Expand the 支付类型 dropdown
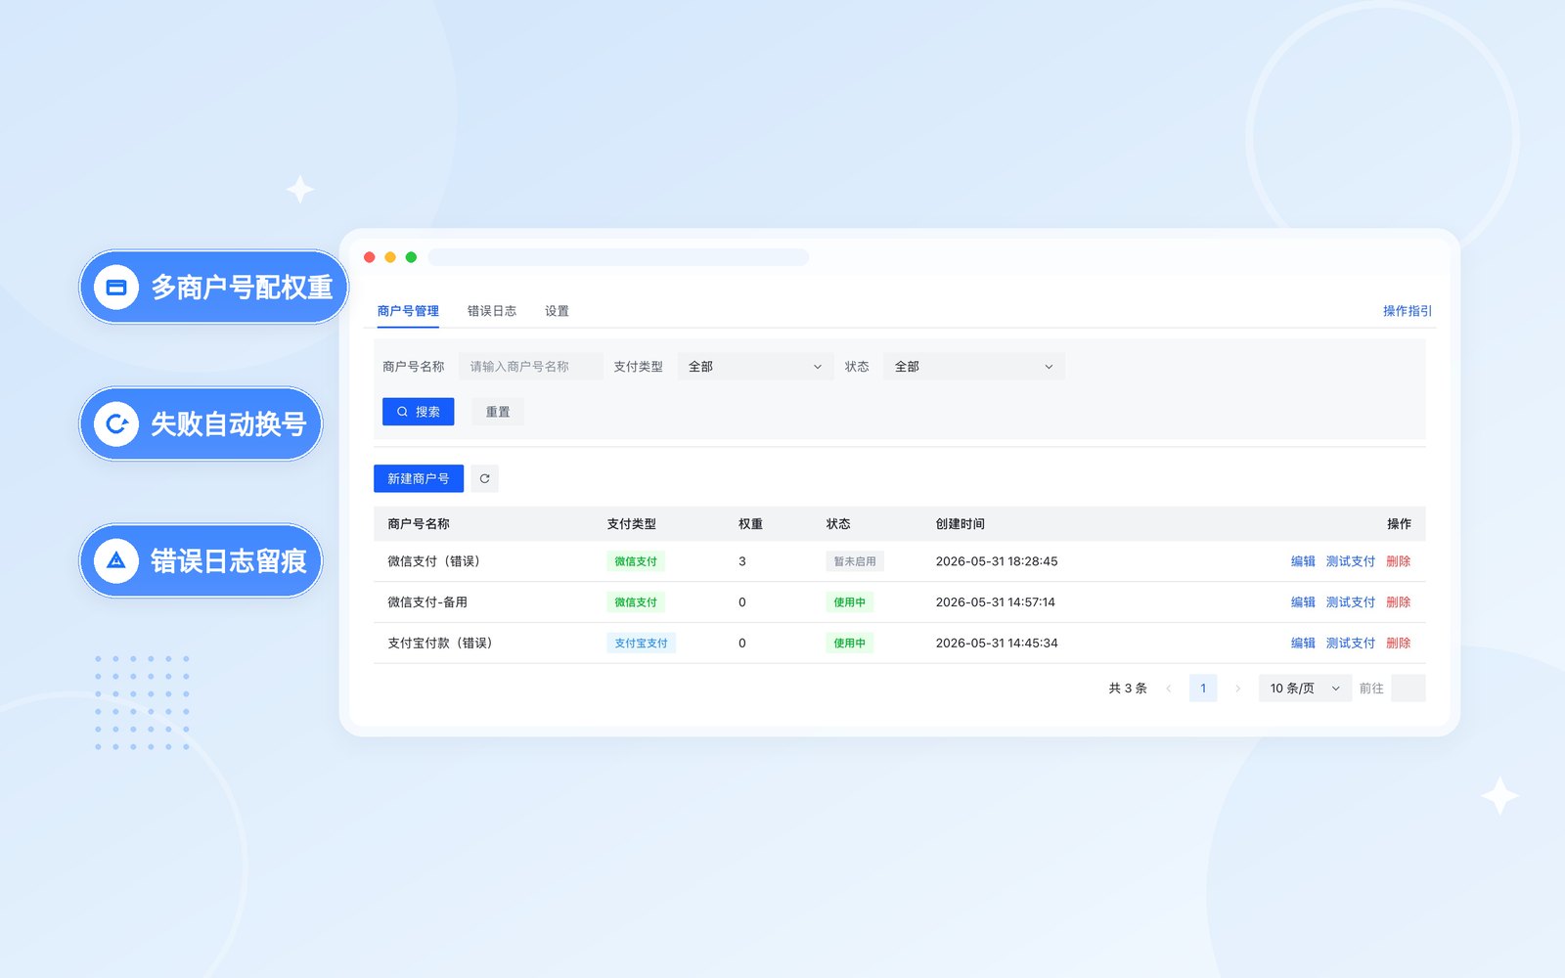The height and width of the screenshot is (978, 1565). (755, 367)
